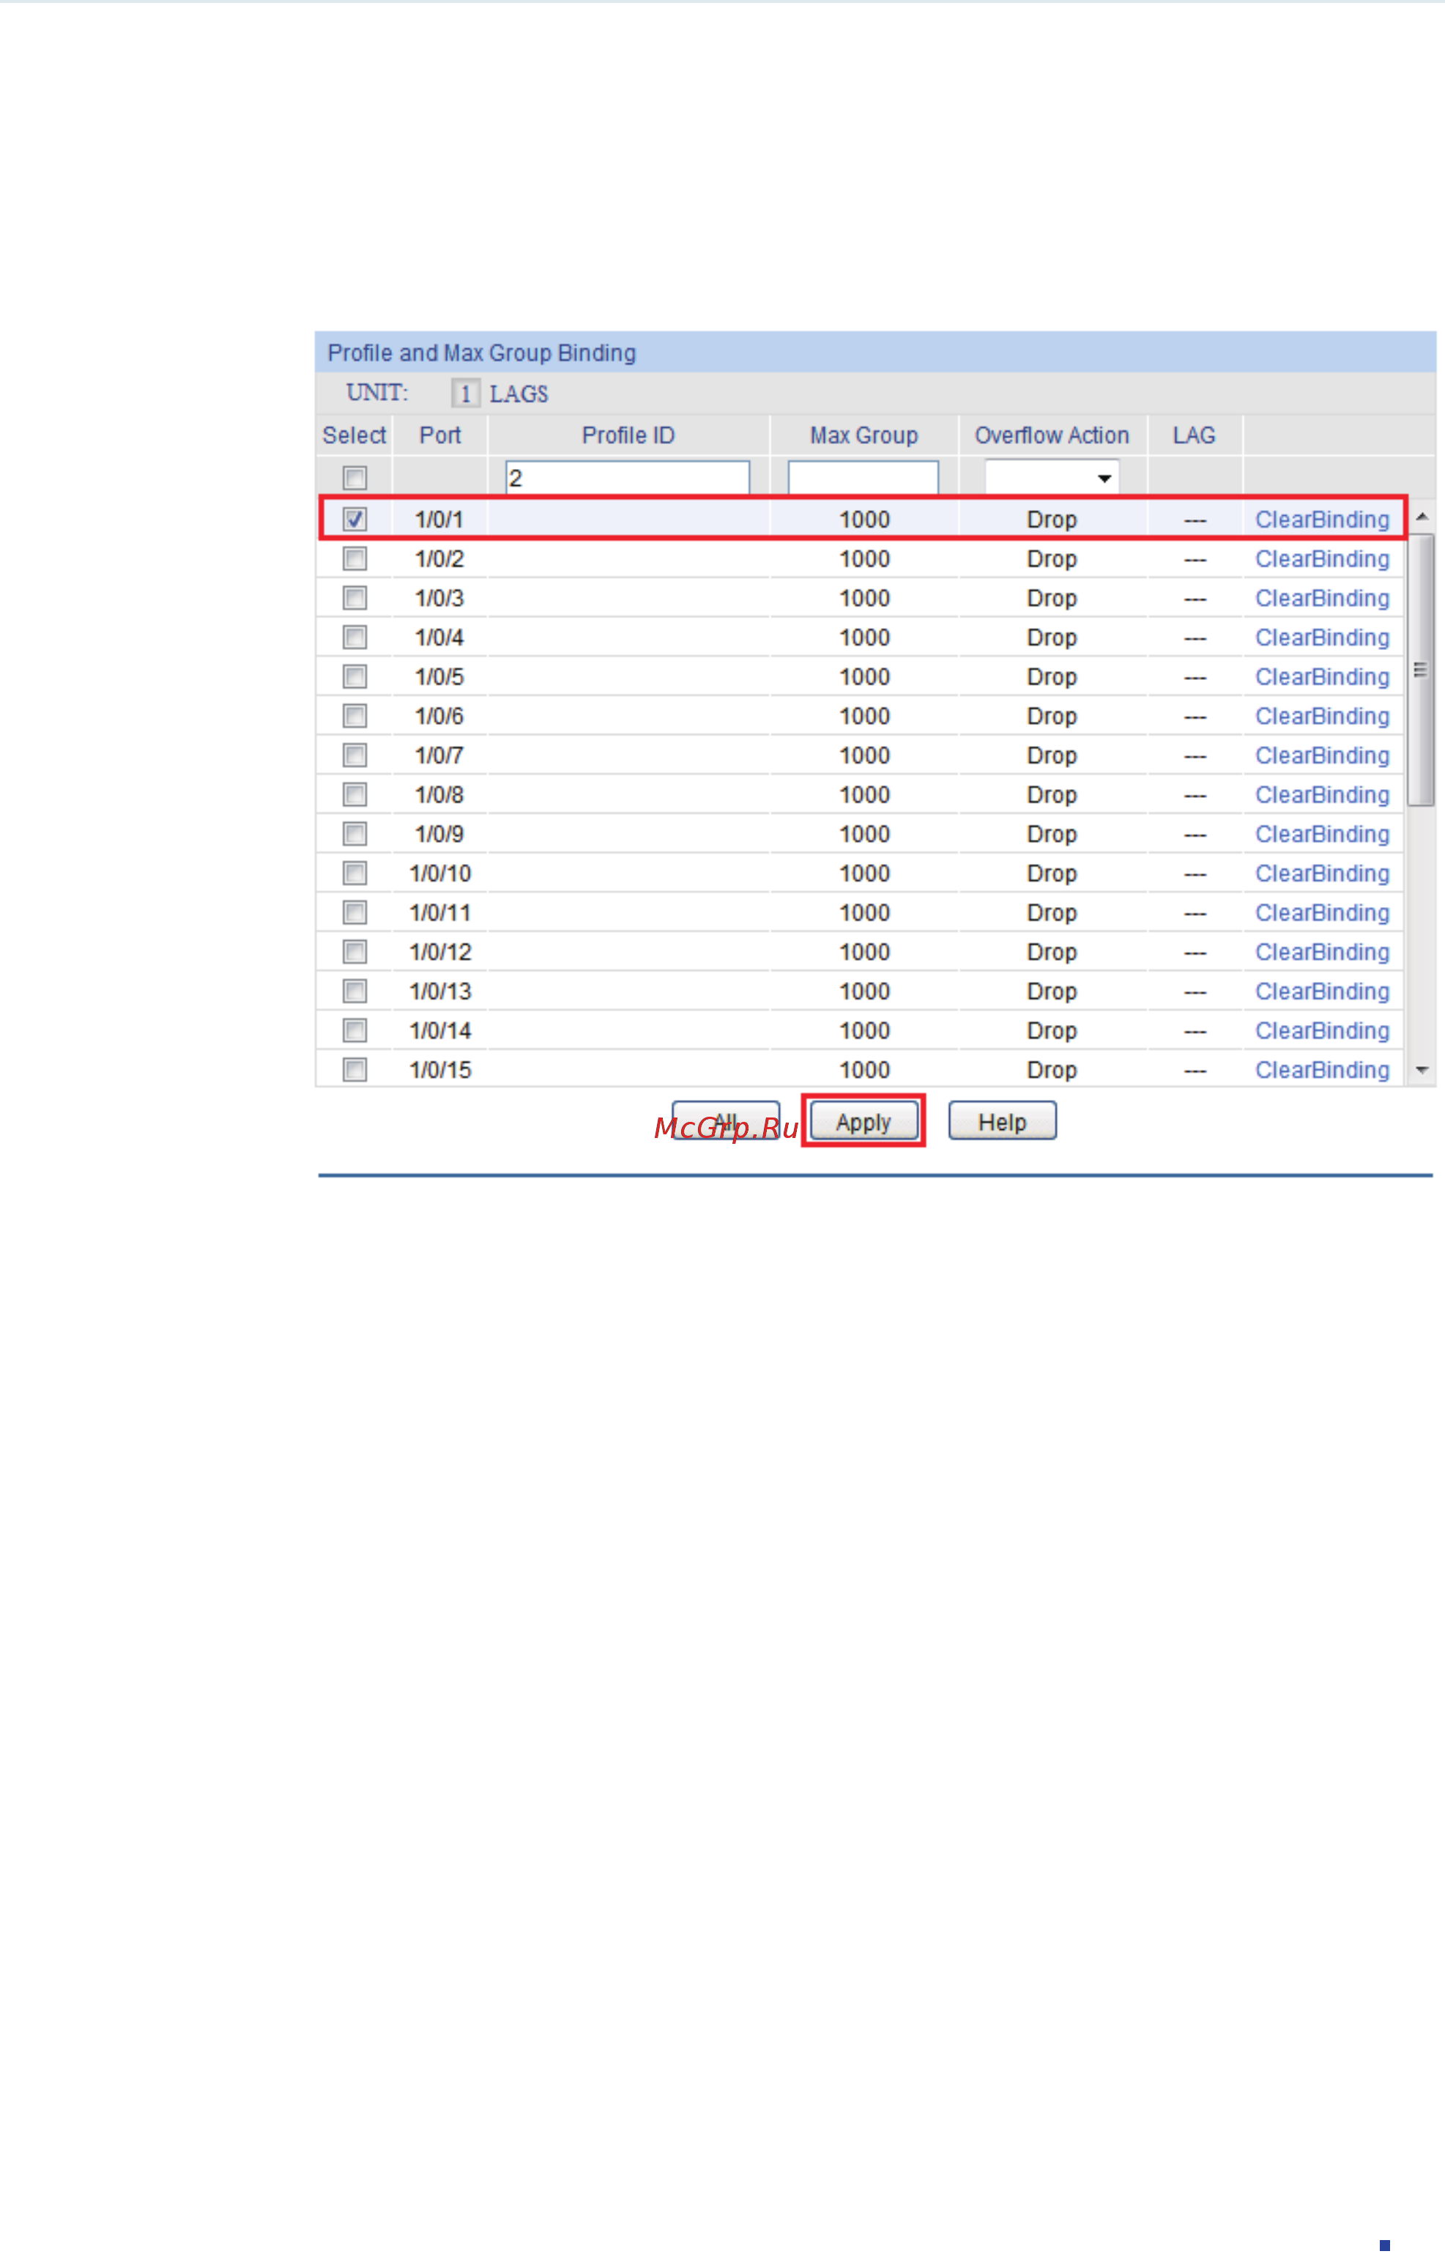Check the checkbox for port 1/0/5
Image resolution: width=1445 pixels, height=2254 pixels.
[x=354, y=677]
